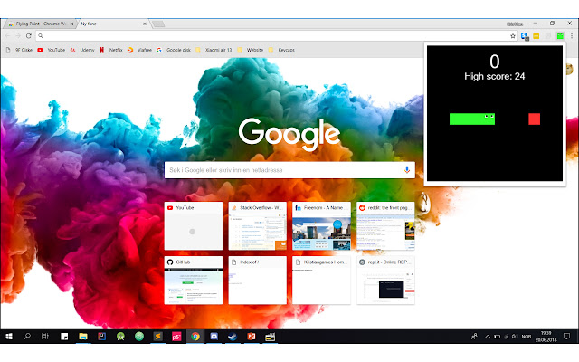
Task: Open Discord from the taskbar
Action: 214,336
